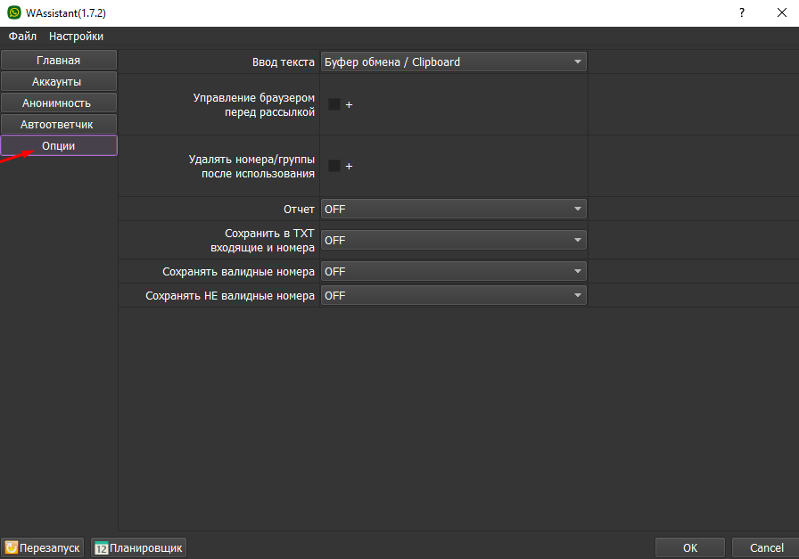Open the Настройки menu
The width and height of the screenshot is (799, 559).
(76, 37)
